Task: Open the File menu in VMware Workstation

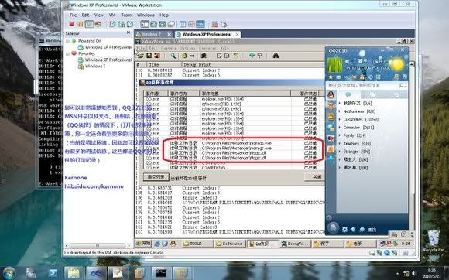Action: pyautogui.click(x=73, y=15)
